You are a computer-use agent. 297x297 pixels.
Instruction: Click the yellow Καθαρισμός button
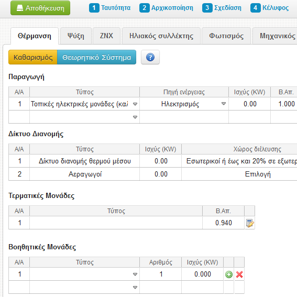click(33, 57)
